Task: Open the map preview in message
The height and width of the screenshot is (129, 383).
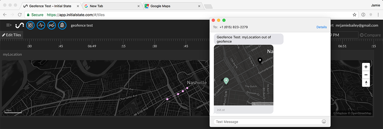Action: [243, 75]
